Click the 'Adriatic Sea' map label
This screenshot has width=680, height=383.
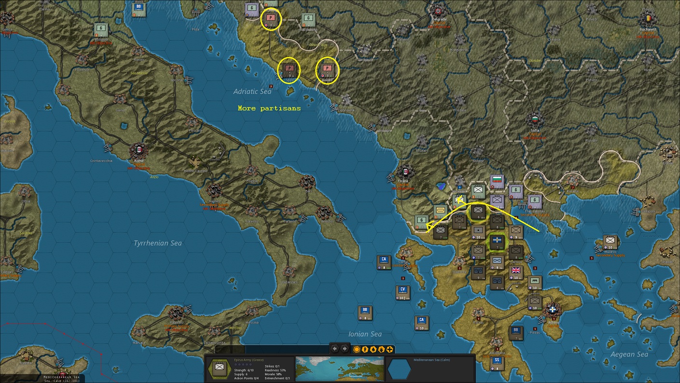coord(253,91)
